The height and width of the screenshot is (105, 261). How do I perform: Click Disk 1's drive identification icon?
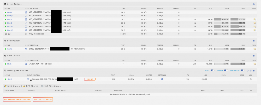coord(26,19)
